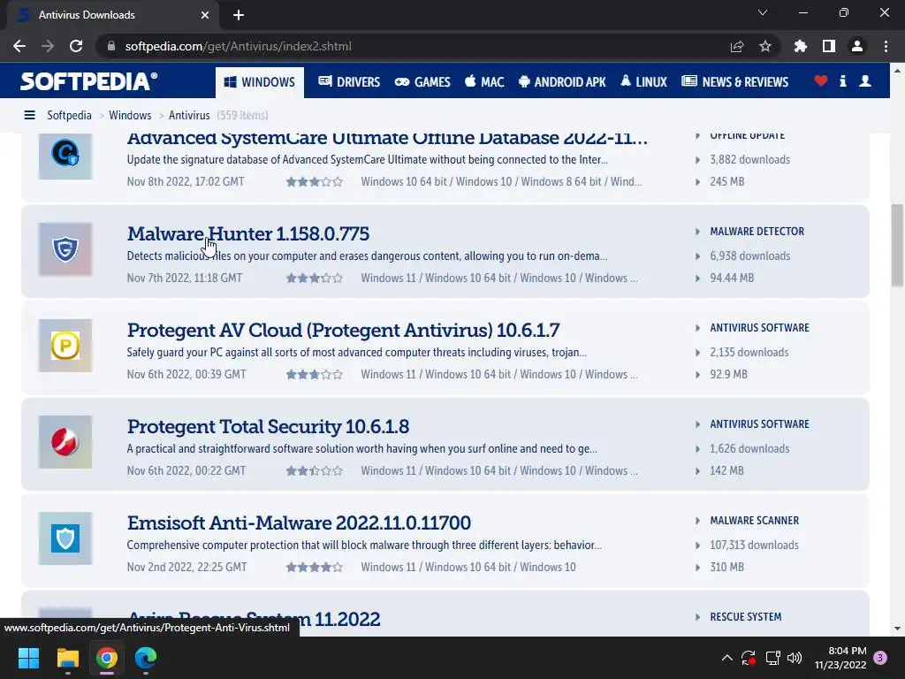Click the MALWARE SCANNER category label
Viewport: 905px width, 679px height.
(755, 521)
